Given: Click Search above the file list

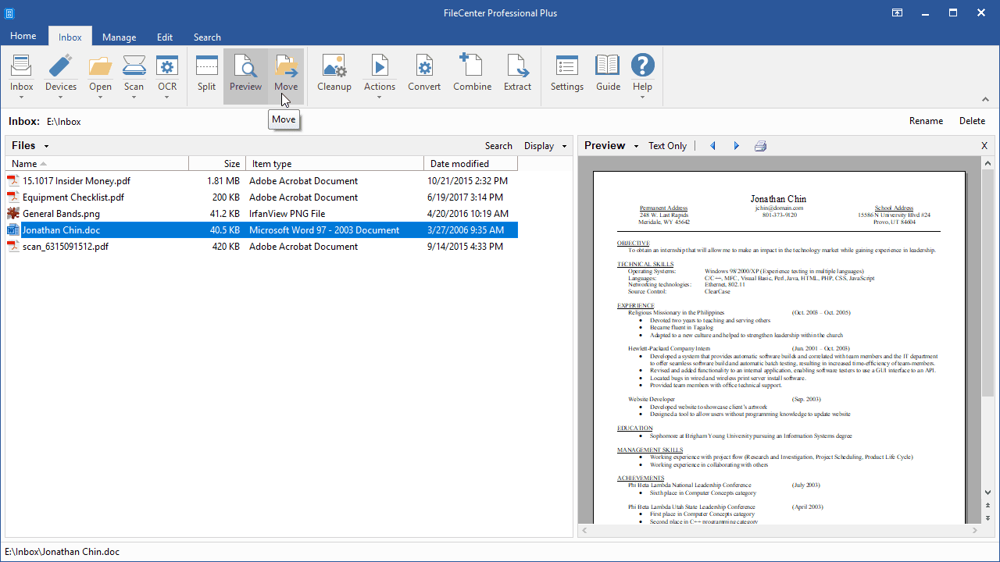Looking at the screenshot, I should coord(498,146).
